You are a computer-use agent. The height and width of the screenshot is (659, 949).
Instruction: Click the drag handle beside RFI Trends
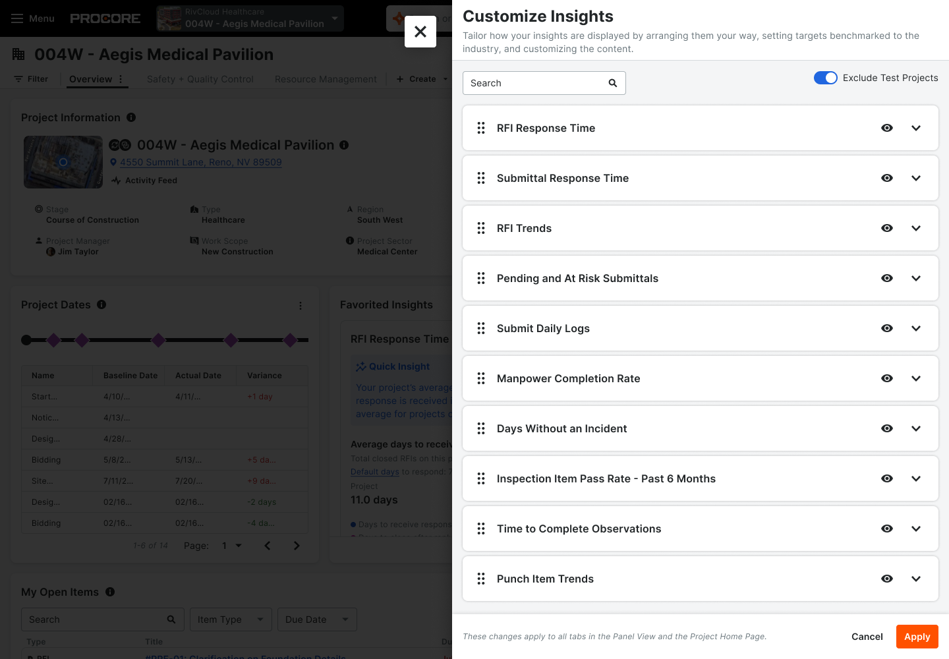point(481,228)
